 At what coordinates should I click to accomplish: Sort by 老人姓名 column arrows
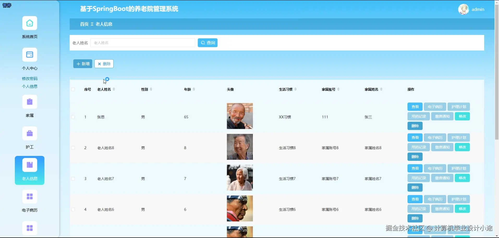[114, 89]
